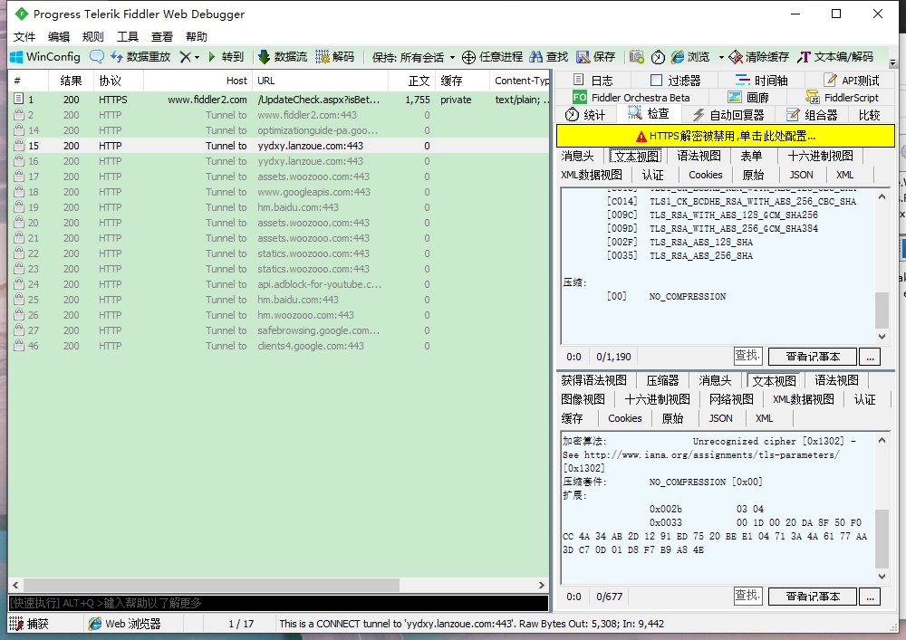906x640 pixels.
Task: Open the 保持: 所有会话 dropdown
Action: (x=414, y=57)
